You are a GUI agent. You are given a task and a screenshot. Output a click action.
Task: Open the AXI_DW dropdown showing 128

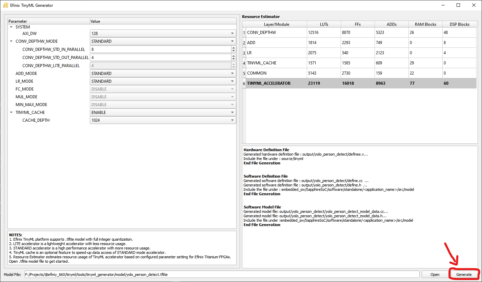[x=163, y=34]
